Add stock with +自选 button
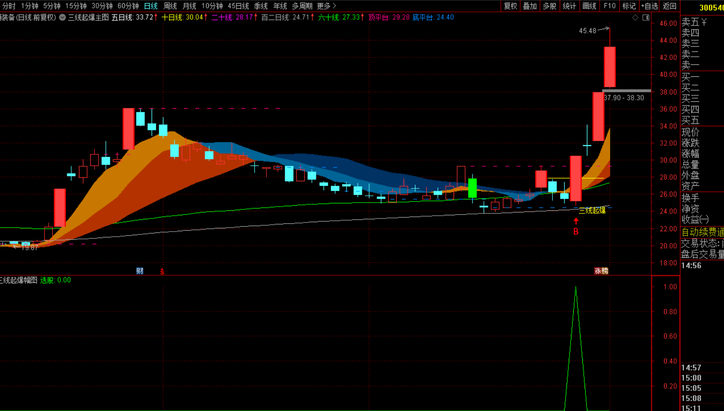 click(x=649, y=6)
